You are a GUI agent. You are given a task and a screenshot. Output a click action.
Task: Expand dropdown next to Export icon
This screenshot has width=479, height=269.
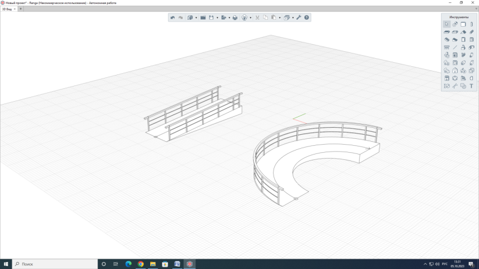(x=229, y=17)
